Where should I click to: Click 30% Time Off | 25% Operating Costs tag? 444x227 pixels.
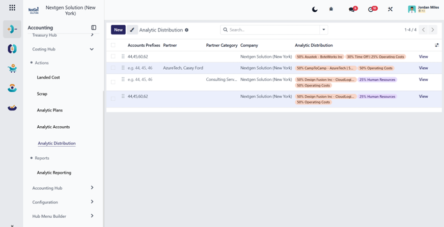click(375, 56)
